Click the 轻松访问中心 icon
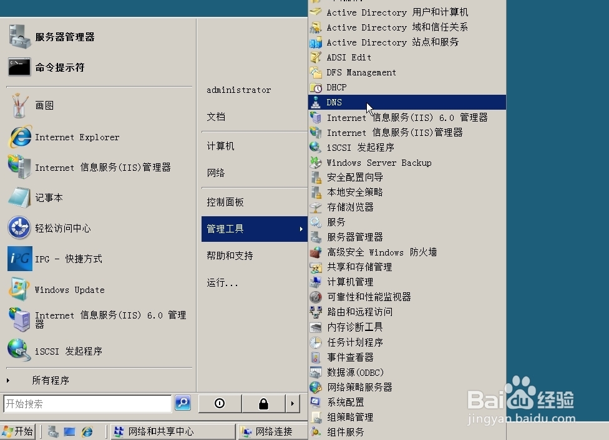Screen dimensions: 609x440 (x=19, y=227)
